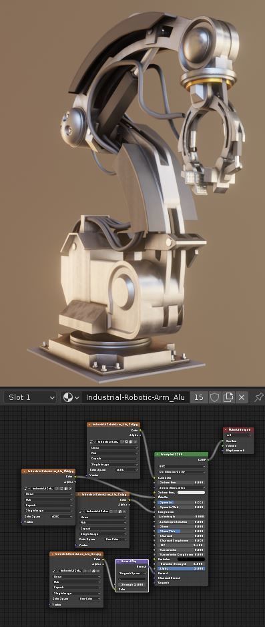Open the All target dropdown on Material Output
The height and width of the screenshot is (627, 265).
[238, 435]
